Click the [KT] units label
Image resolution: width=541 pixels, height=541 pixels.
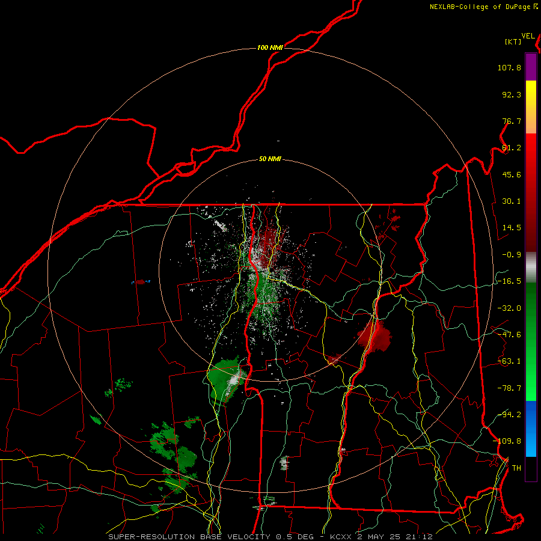[x=513, y=41]
